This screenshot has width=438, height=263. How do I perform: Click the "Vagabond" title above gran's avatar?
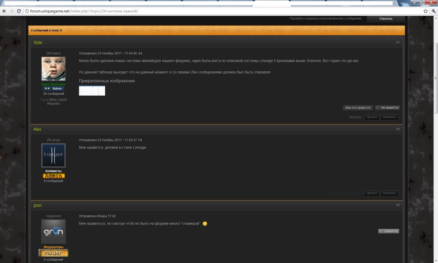click(53, 216)
